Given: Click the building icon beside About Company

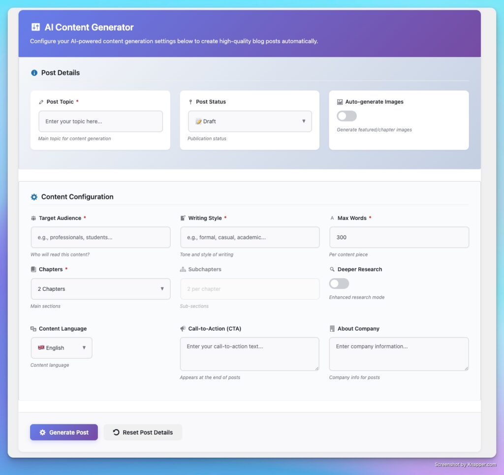Looking at the screenshot, I should 332,329.
